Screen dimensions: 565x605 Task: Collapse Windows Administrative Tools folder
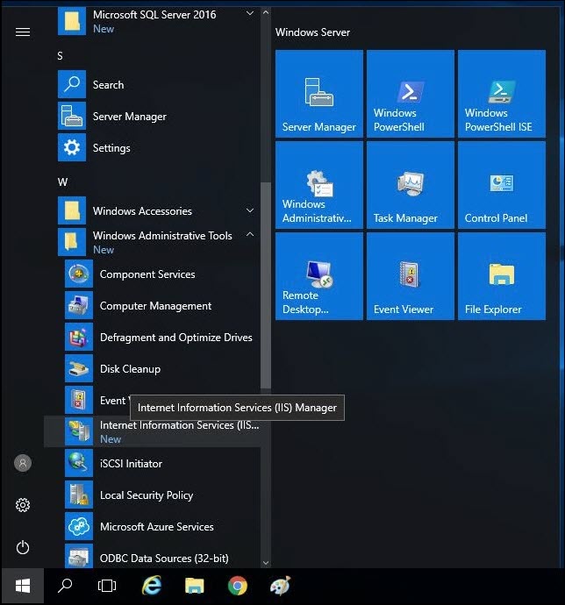click(x=250, y=234)
